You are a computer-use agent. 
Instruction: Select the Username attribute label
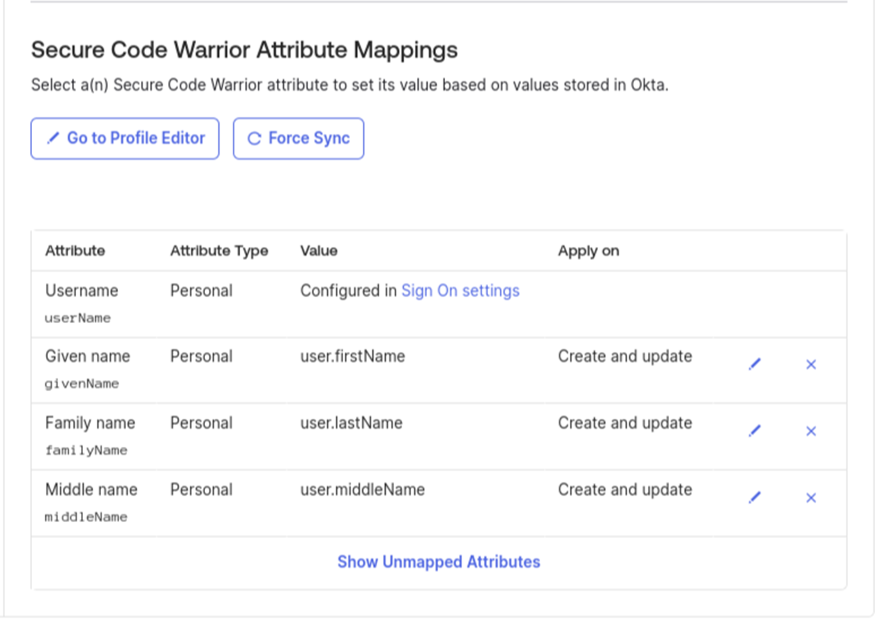(x=82, y=291)
